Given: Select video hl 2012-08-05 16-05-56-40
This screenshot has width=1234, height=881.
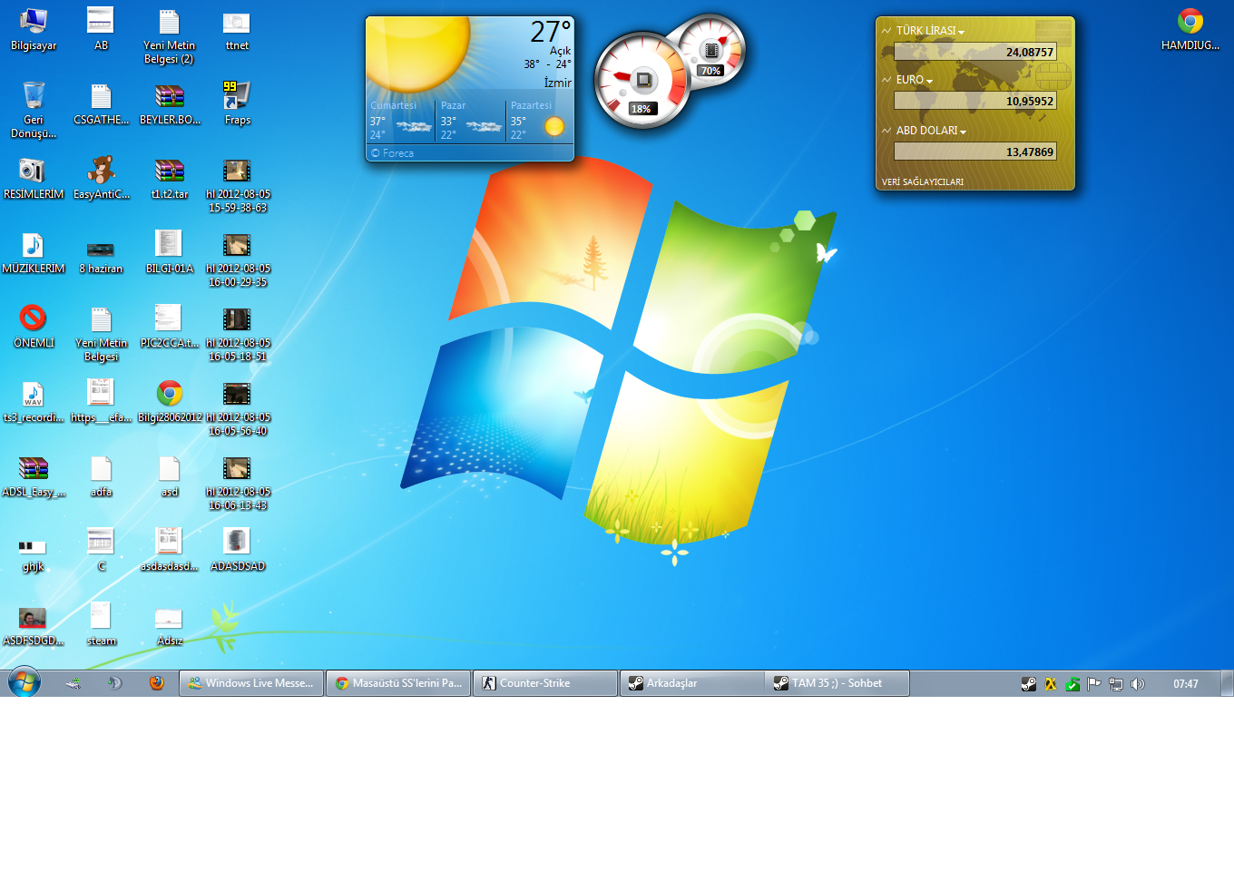Looking at the screenshot, I should [x=238, y=408].
